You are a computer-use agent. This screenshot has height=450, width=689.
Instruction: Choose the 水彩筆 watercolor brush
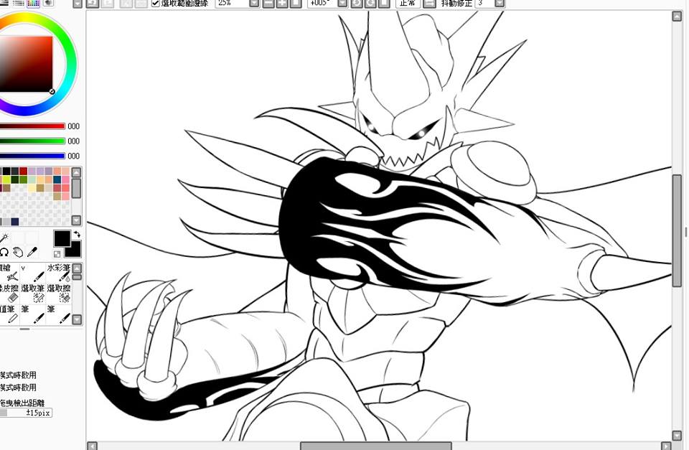point(58,273)
